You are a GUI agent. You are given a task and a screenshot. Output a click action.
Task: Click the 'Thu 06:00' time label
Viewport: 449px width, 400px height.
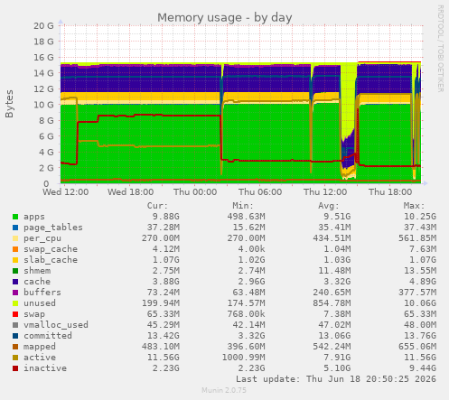(x=260, y=192)
